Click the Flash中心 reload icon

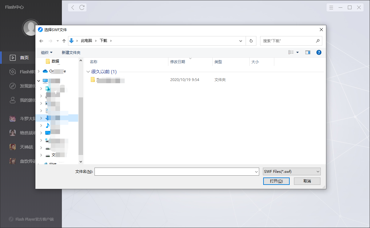pyautogui.click(x=82, y=7)
